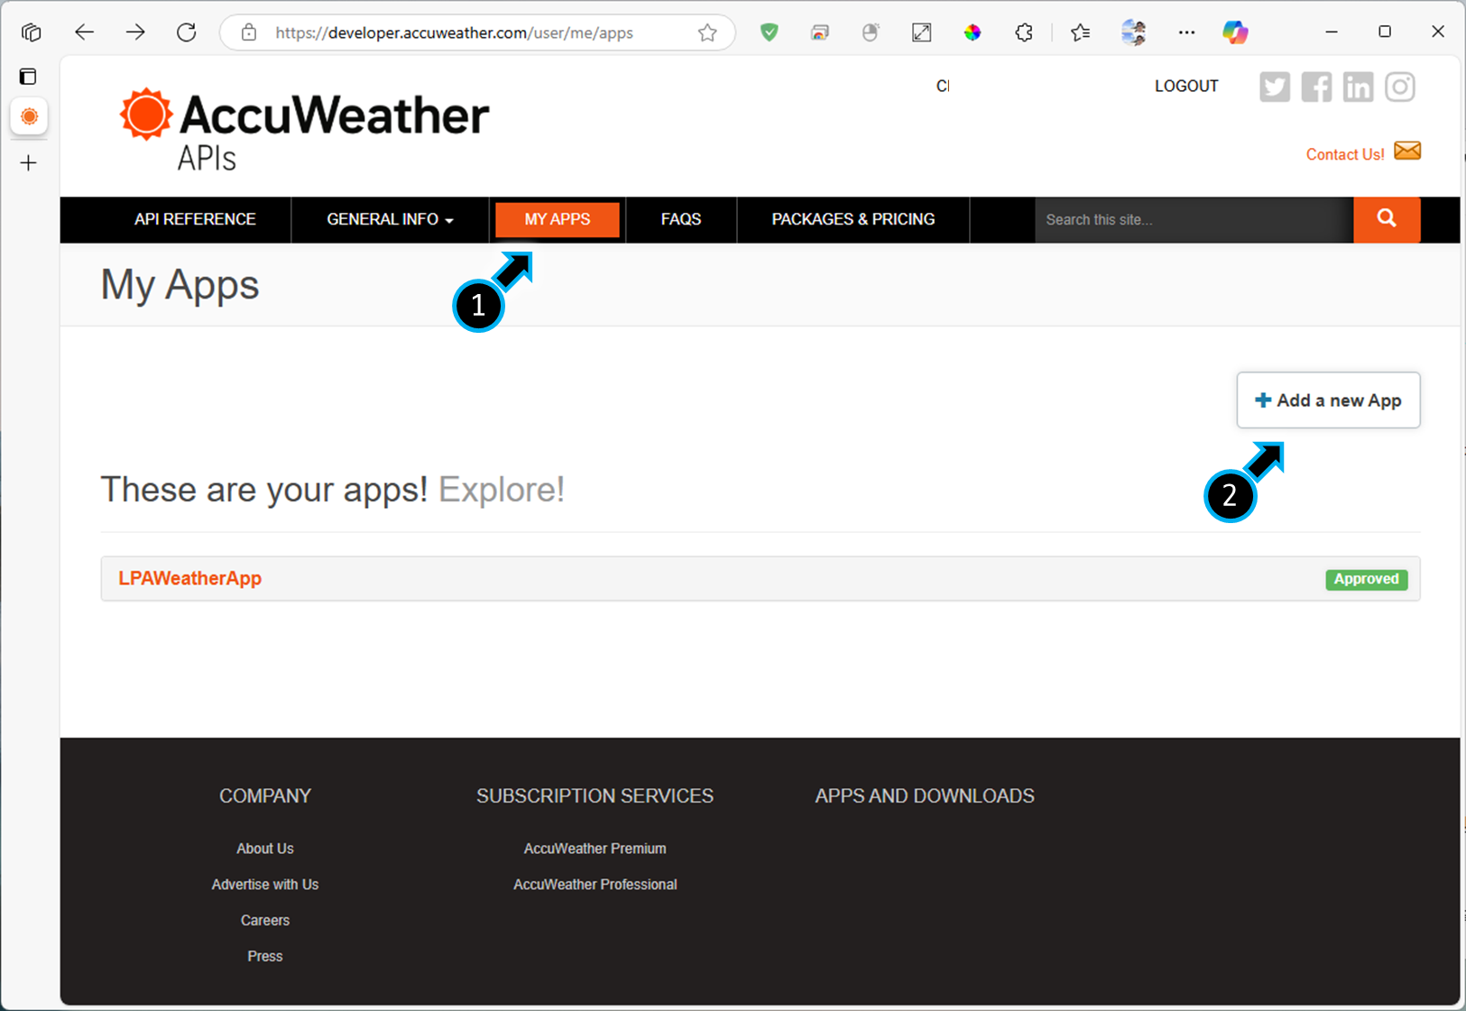
Task: Bookmark page with star icon
Action: (x=707, y=32)
